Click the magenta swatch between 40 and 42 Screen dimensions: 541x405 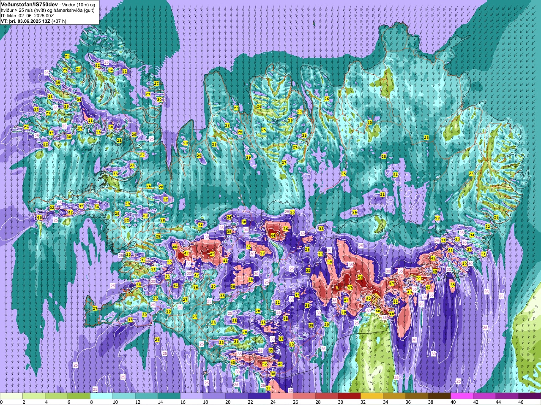tap(462, 397)
